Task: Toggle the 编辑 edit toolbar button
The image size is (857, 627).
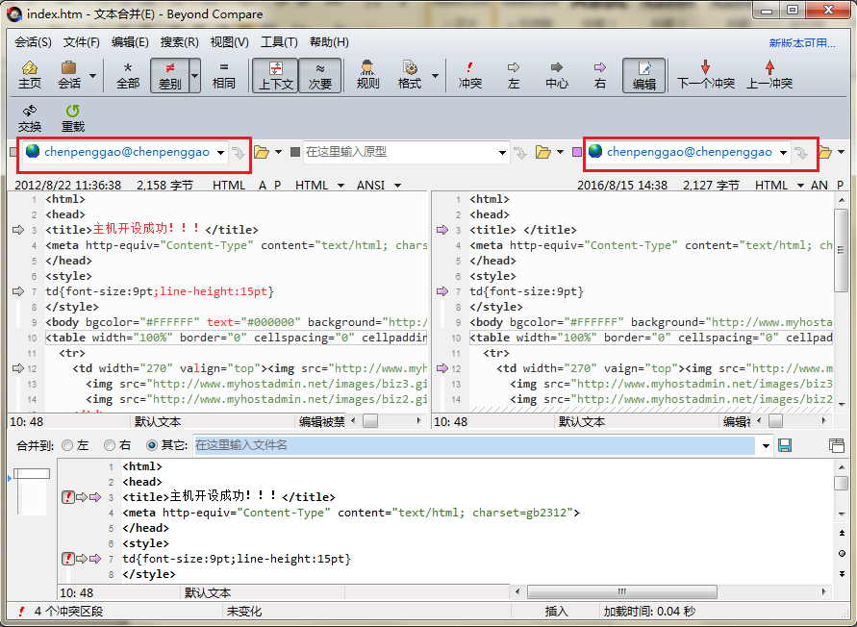Action: pyautogui.click(x=643, y=75)
